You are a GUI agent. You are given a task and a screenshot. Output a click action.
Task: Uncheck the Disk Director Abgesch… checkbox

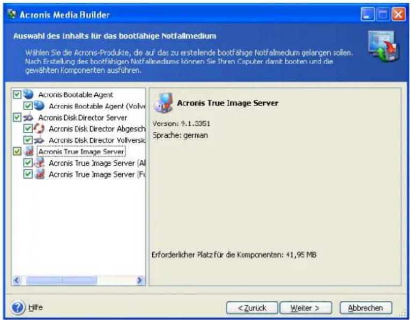tap(28, 128)
